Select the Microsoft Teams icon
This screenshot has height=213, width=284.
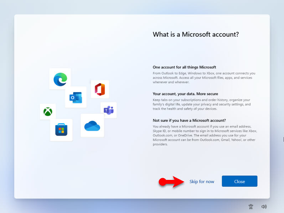[x=108, y=110]
